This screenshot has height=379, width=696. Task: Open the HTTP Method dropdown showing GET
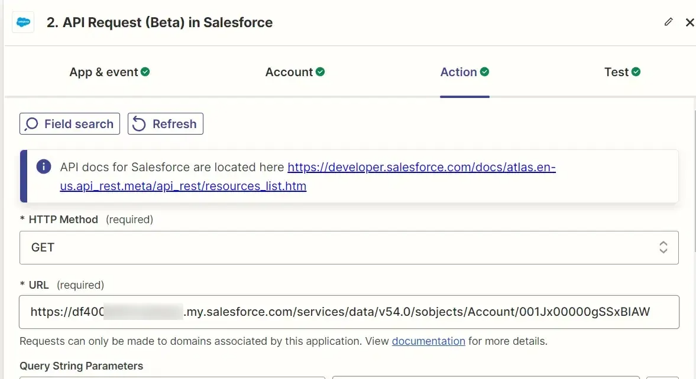(x=349, y=247)
